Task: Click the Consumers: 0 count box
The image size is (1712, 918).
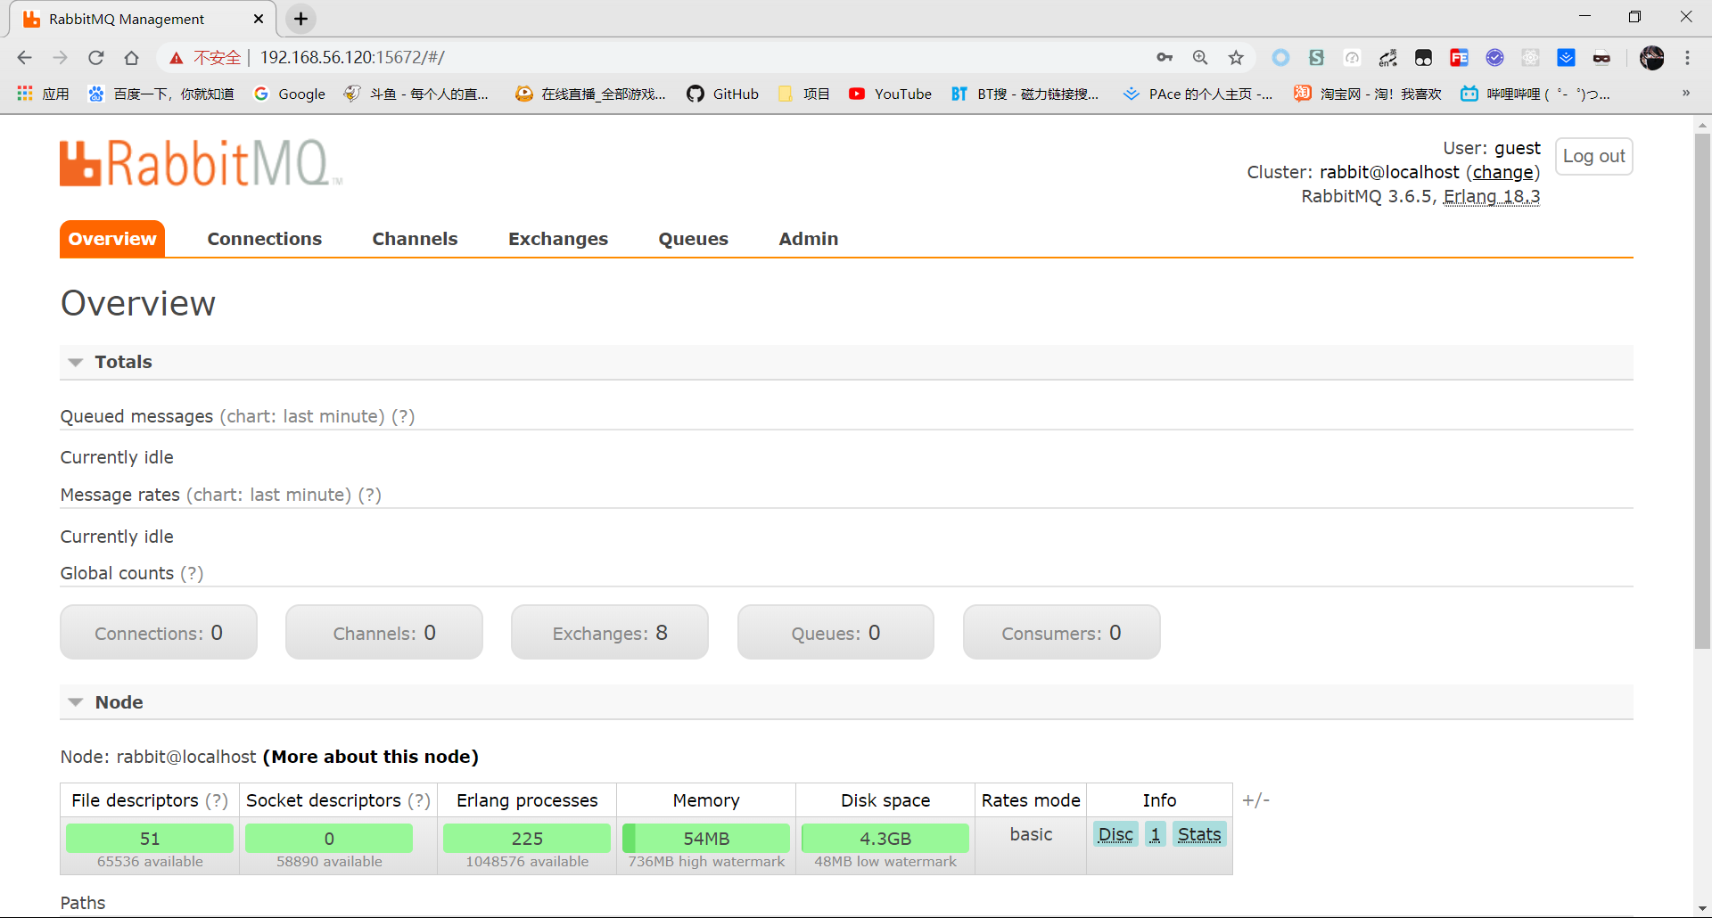Action: [1061, 633]
